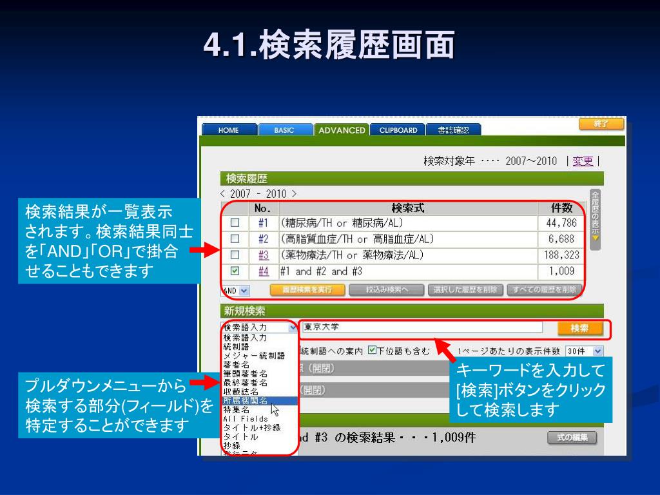Viewport: 660px width, 495px height.
Task: Select メジャー統制語 in dropdown list
Action: click(x=254, y=356)
